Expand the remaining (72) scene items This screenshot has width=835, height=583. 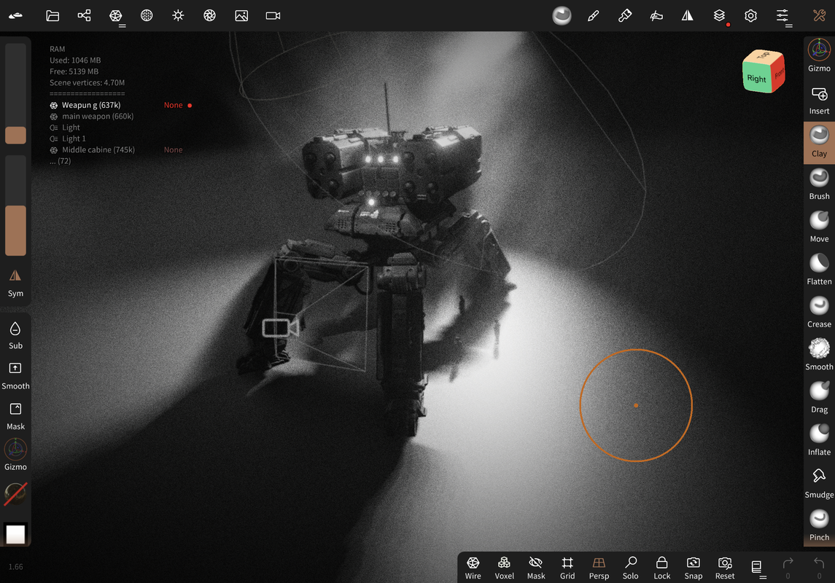click(x=61, y=161)
